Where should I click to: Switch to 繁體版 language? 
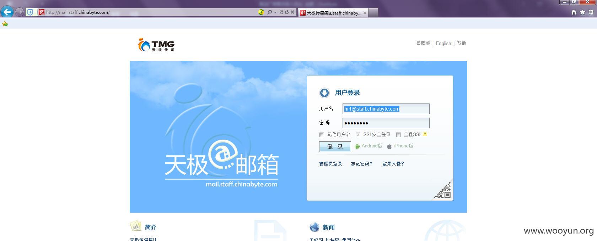(423, 43)
